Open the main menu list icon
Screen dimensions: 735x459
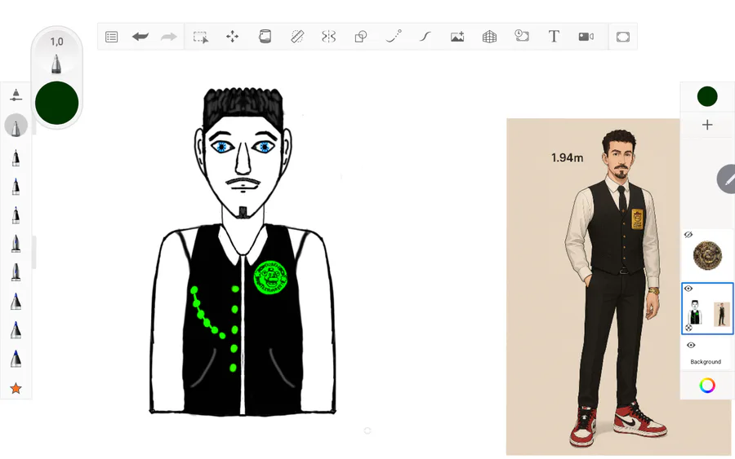[112, 37]
